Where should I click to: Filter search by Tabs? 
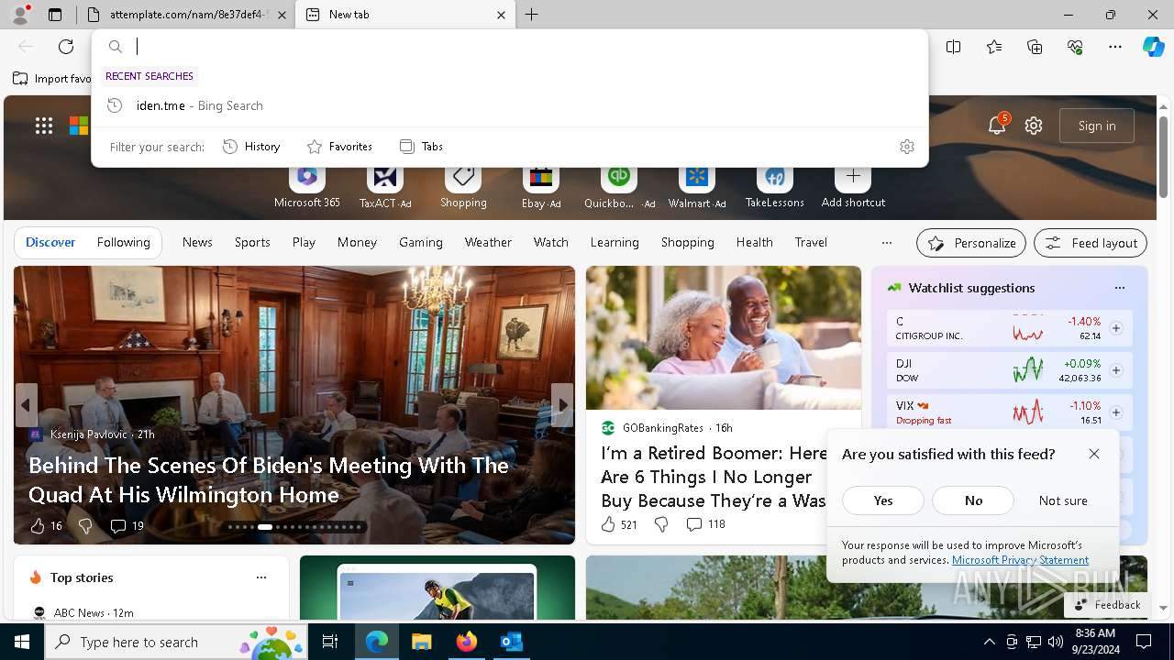pyautogui.click(x=421, y=147)
